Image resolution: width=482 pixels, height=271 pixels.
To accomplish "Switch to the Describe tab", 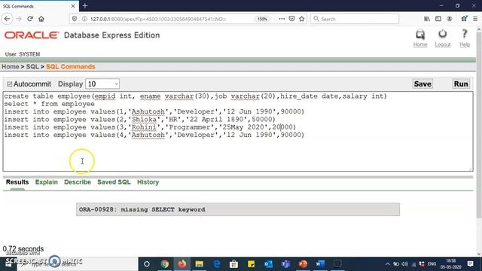I will tap(78, 182).
